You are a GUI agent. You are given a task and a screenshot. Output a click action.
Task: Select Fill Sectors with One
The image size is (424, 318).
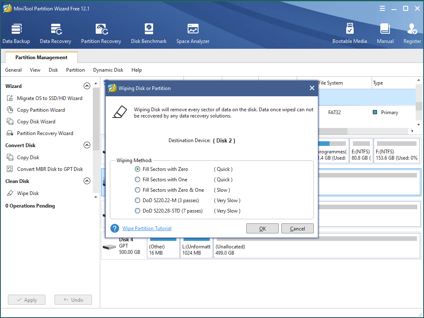click(x=137, y=180)
